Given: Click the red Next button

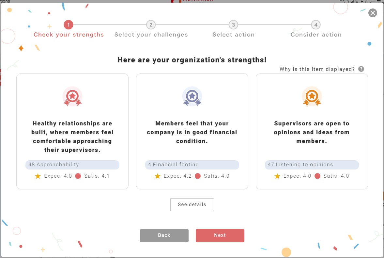Looking at the screenshot, I should [x=220, y=235].
